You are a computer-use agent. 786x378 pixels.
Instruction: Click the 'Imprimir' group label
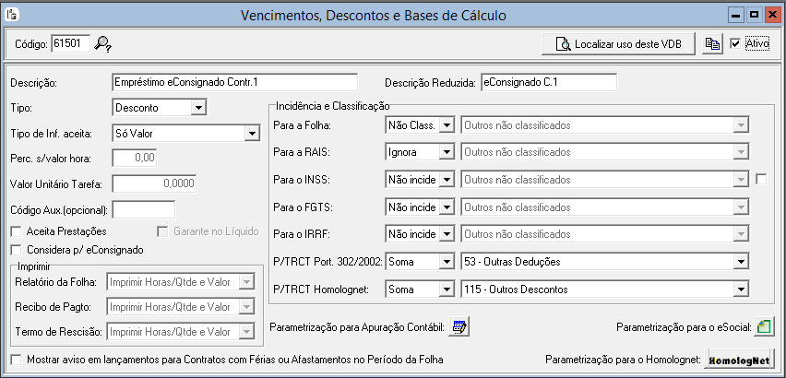pos(34,265)
